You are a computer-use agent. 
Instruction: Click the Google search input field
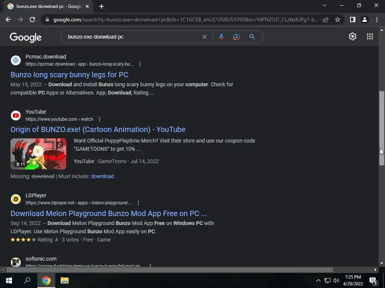coord(133,37)
